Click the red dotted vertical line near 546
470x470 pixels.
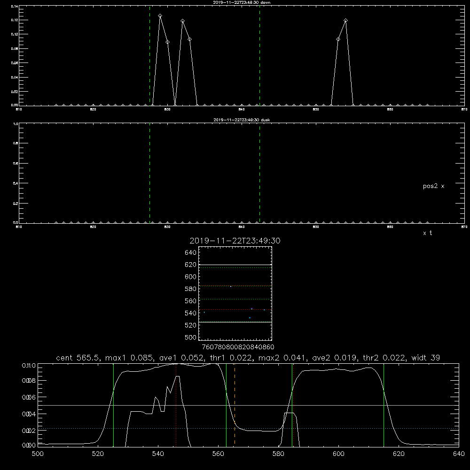coord(176,405)
